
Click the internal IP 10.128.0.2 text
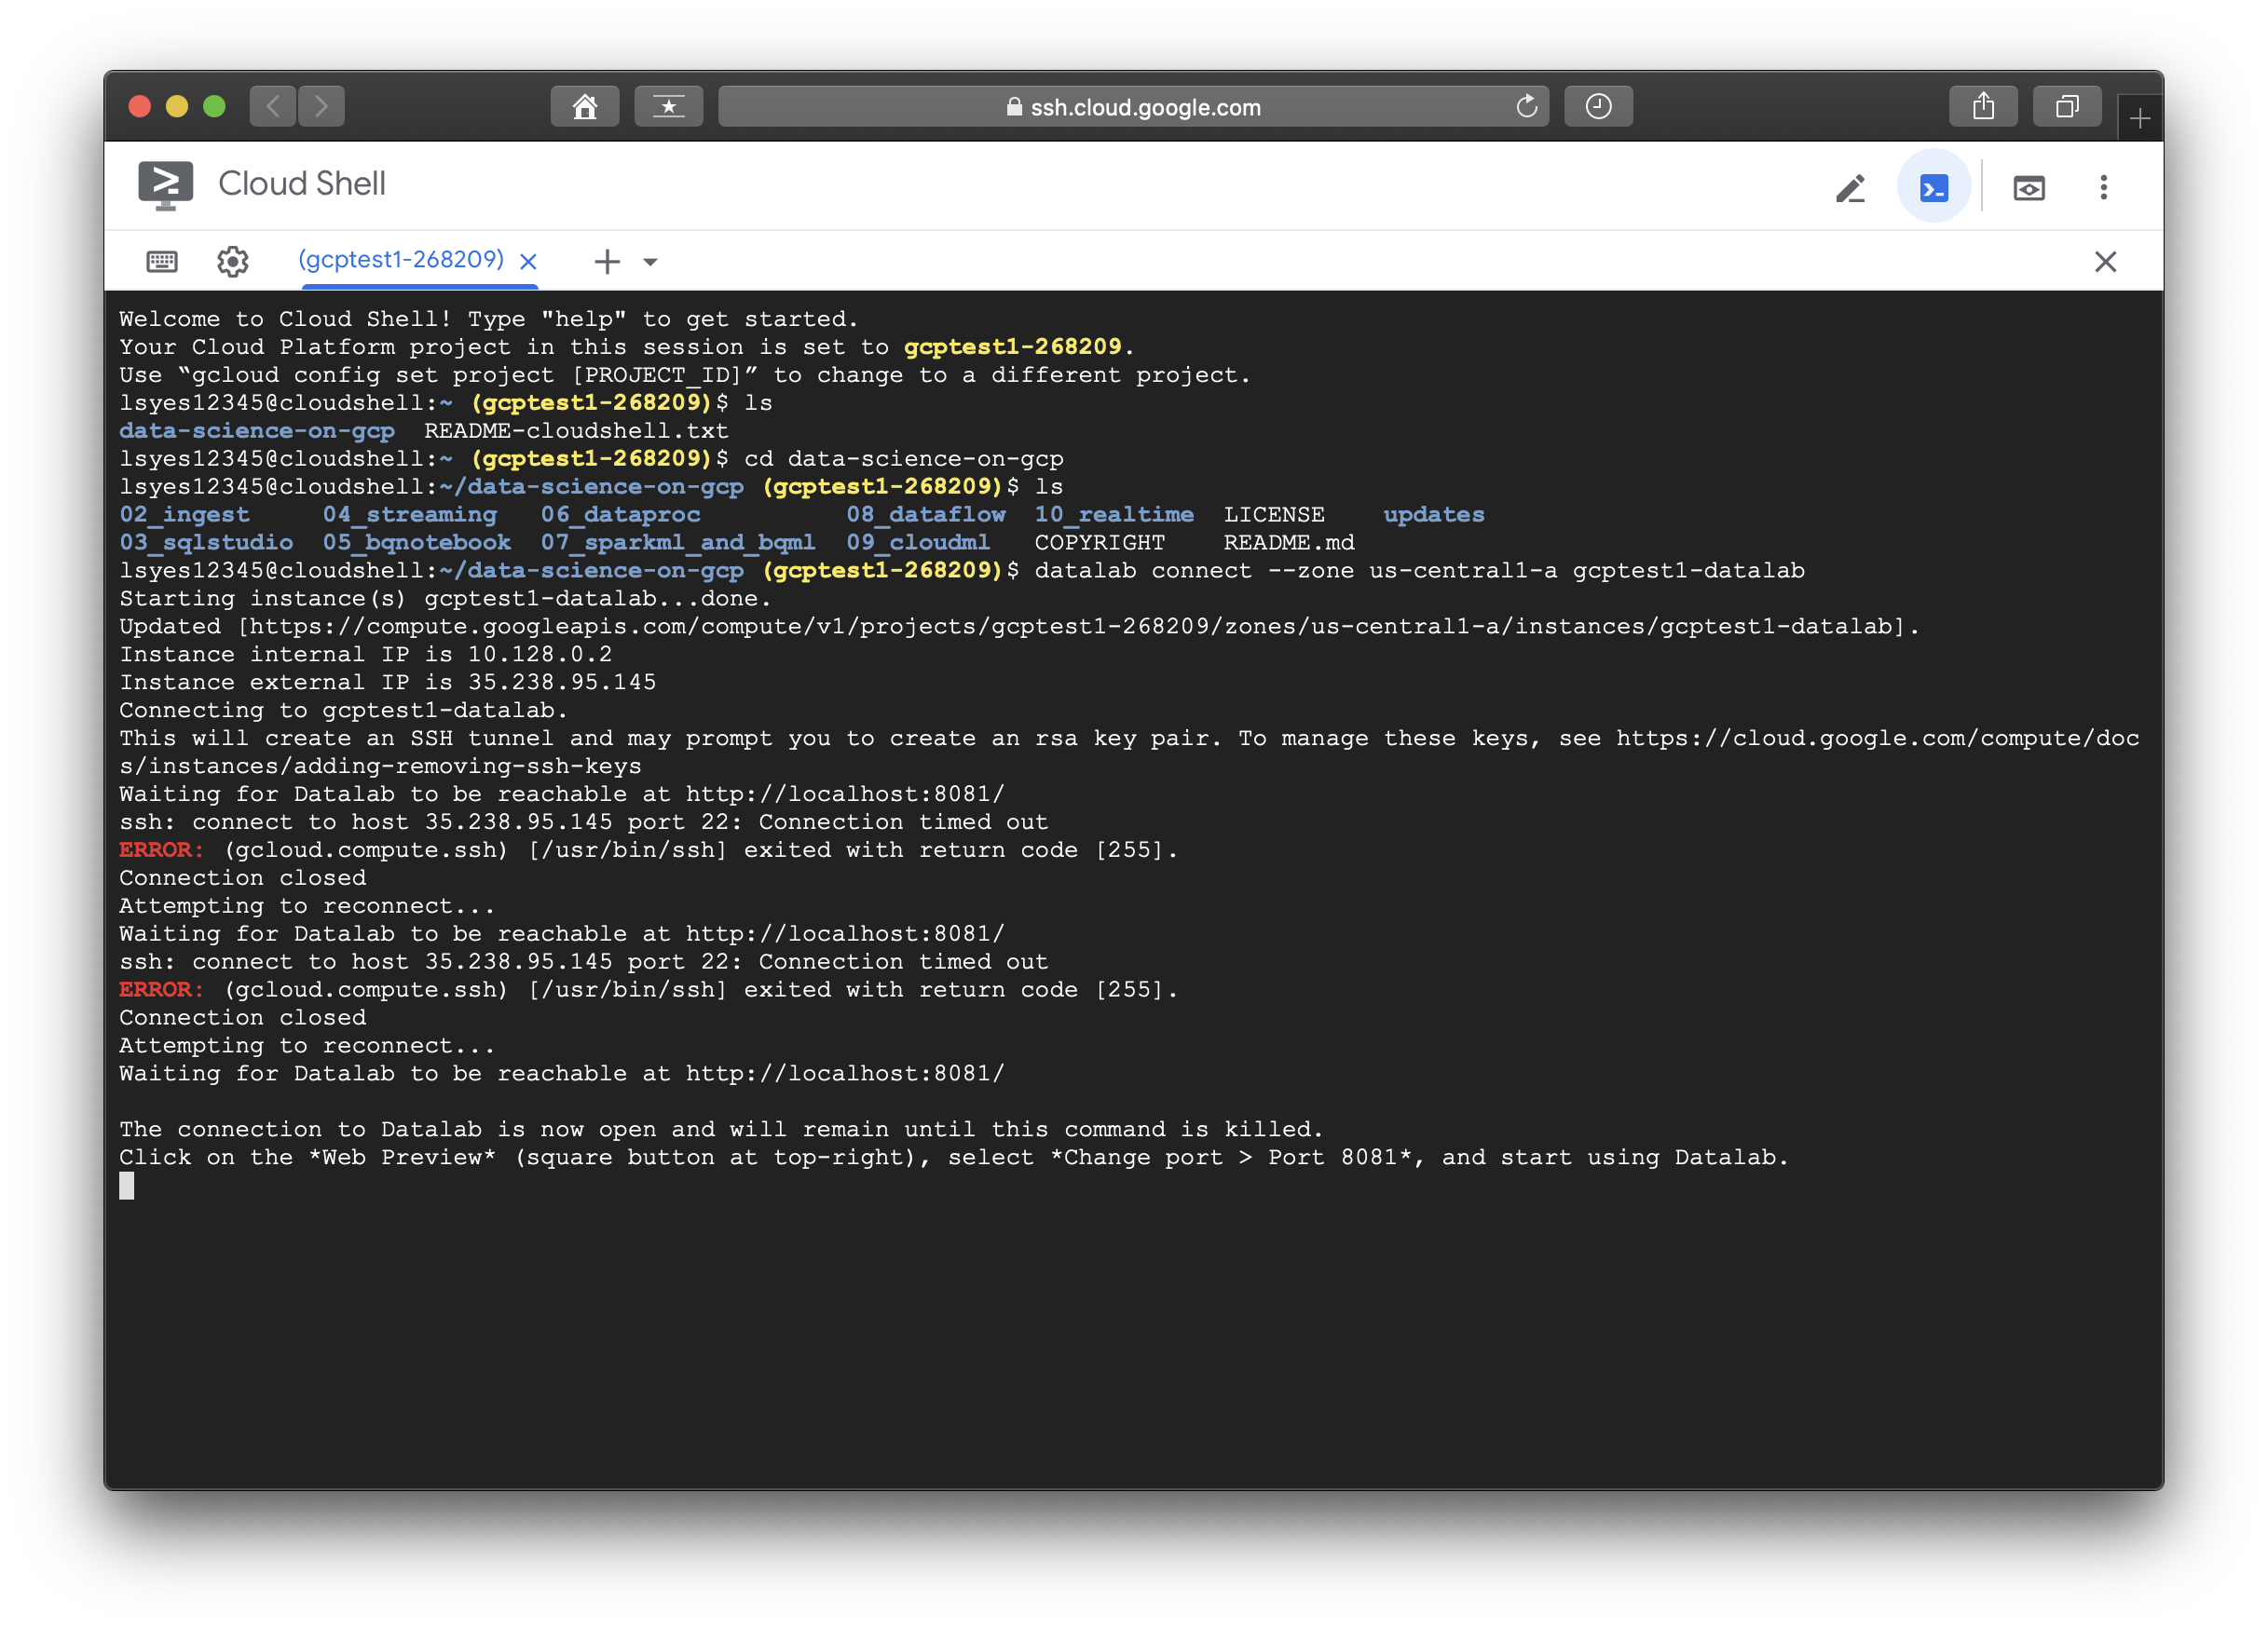click(x=540, y=655)
